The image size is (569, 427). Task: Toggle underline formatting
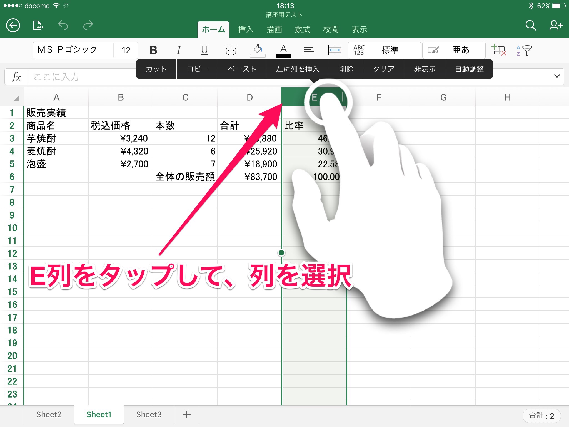[x=204, y=50]
